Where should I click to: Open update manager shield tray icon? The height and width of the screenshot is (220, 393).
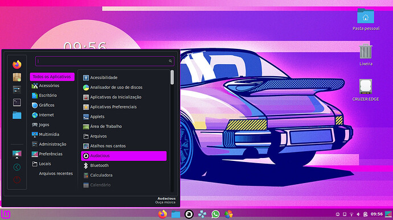click(x=366, y=214)
